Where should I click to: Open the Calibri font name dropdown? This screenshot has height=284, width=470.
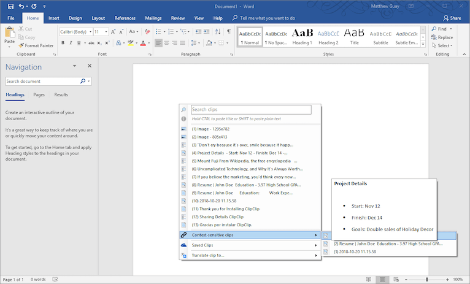[x=90, y=31]
